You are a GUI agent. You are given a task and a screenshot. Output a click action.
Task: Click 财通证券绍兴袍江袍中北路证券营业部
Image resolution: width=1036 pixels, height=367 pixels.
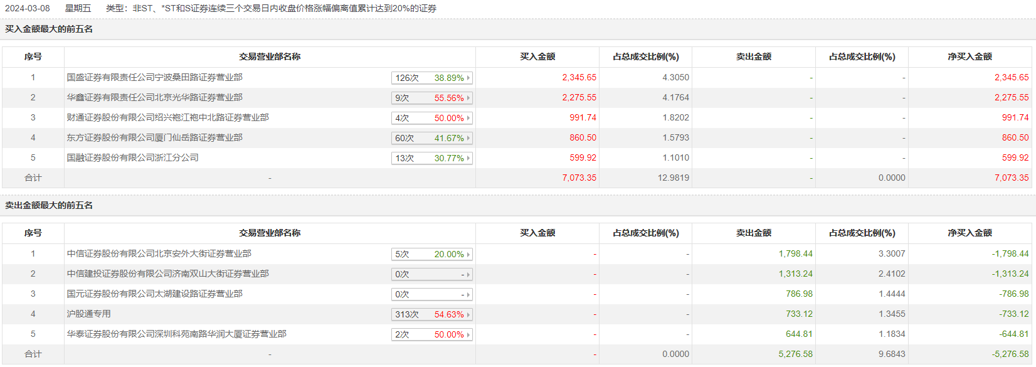point(168,118)
